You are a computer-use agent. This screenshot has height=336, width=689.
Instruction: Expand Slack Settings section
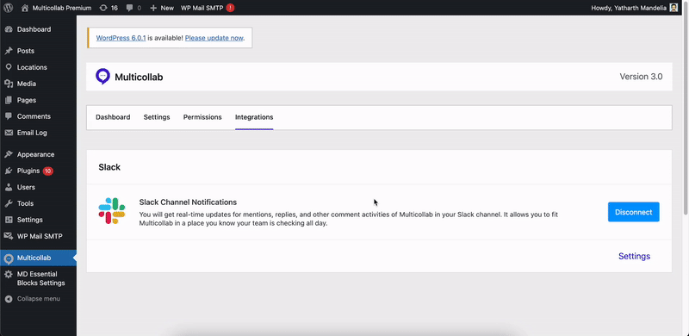pos(634,257)
